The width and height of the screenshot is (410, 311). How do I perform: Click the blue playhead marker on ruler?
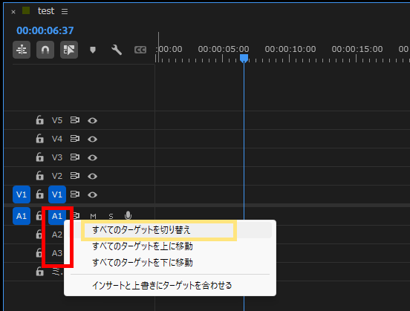coord(244,59)
